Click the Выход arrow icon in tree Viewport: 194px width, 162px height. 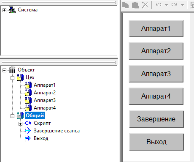point(28,138)
